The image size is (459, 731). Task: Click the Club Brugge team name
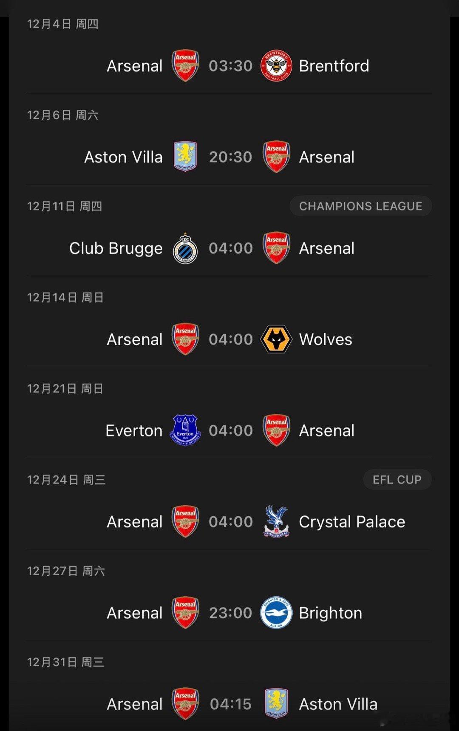(x=116, y=248)
